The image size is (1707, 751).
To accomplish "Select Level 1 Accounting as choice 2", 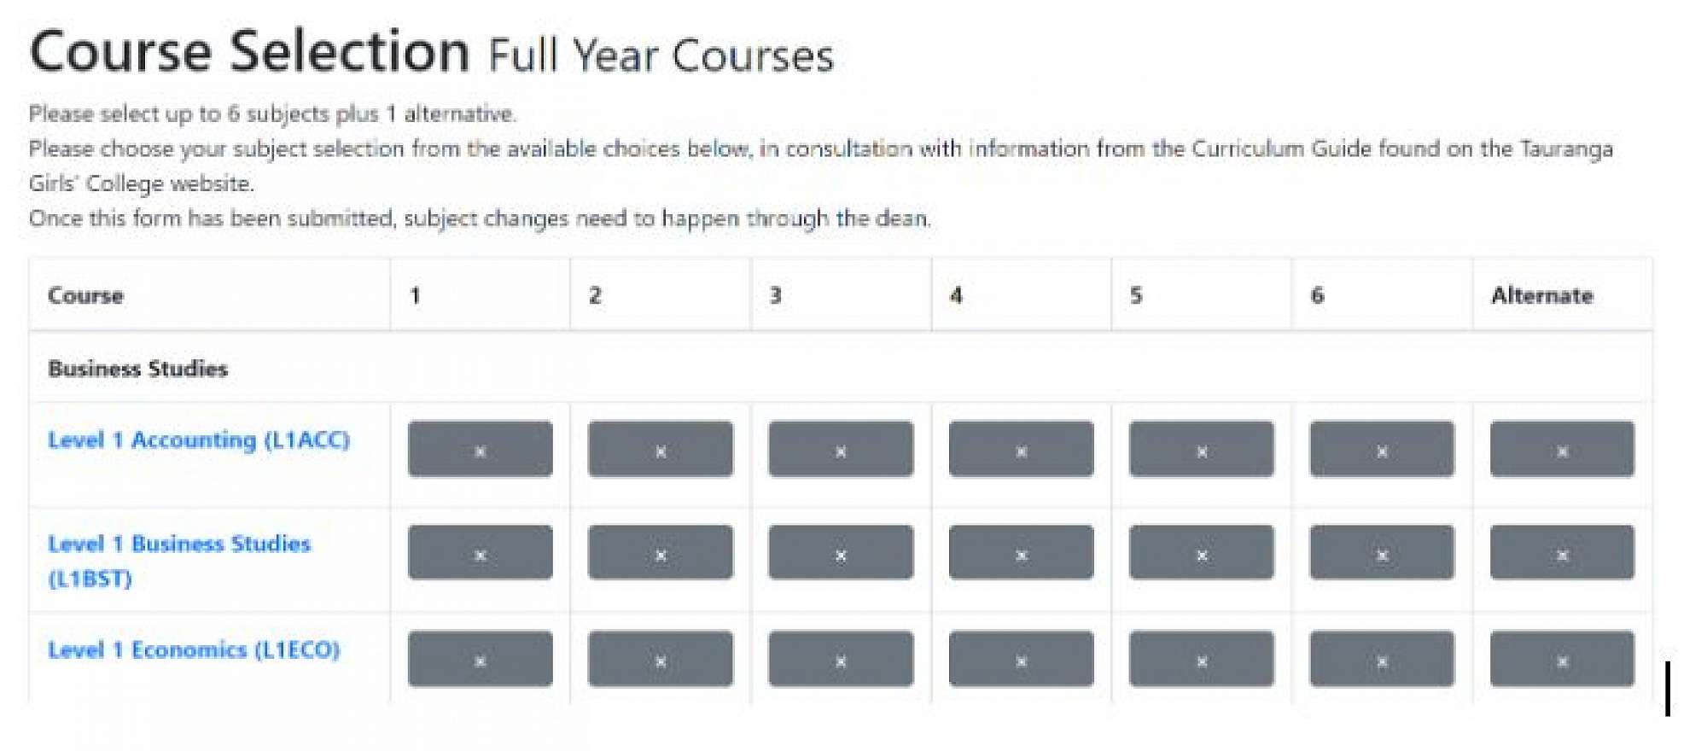I will pyautogui.click(x=660, y=449).
